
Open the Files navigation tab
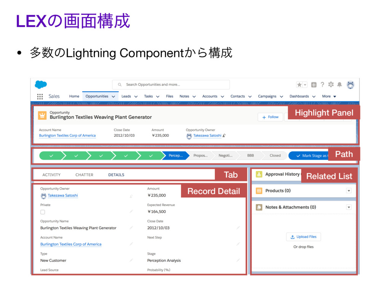tap(169, 96)
